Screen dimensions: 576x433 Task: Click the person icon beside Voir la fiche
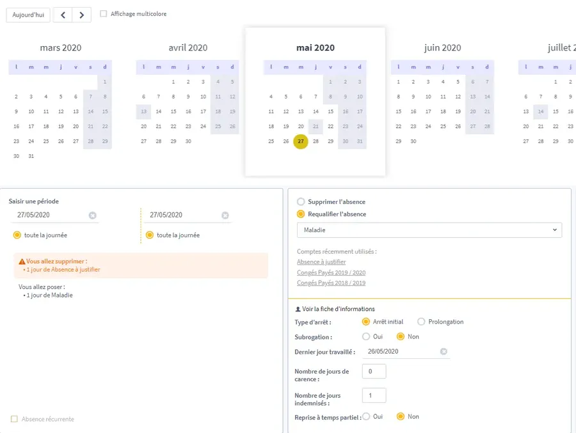298,309
